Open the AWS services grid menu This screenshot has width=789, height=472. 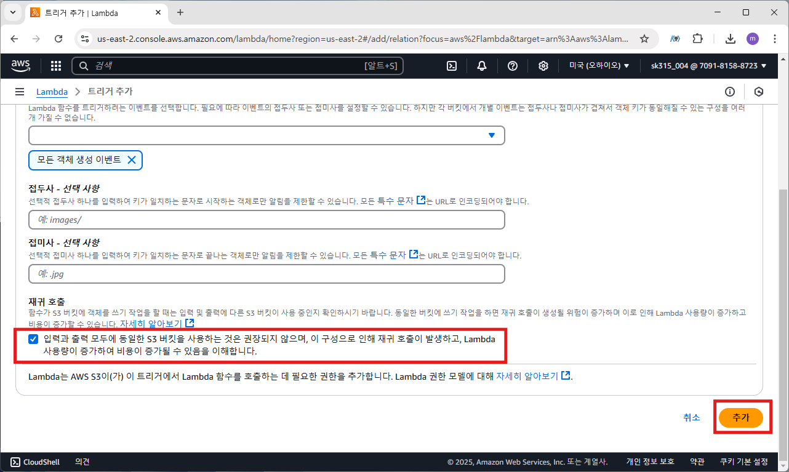(x=56, y=66)
